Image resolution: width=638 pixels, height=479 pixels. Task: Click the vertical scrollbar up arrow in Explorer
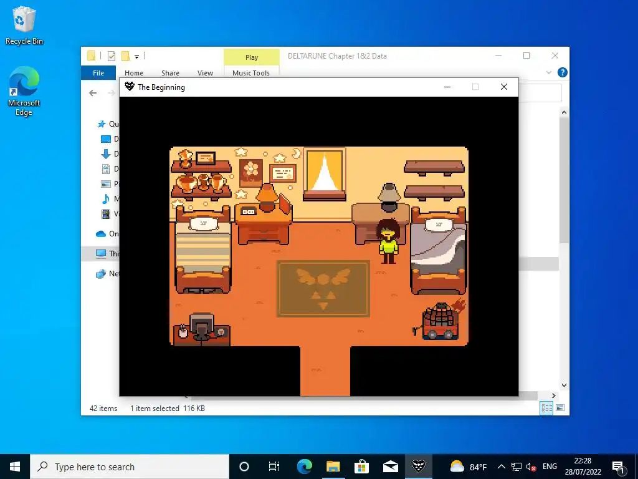[x=564, y=112]
